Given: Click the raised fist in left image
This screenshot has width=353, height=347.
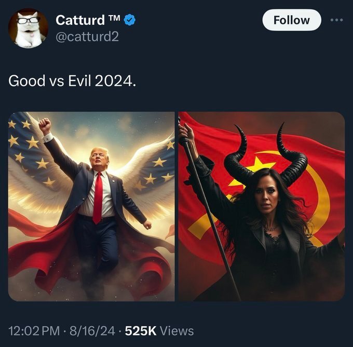Looking at the screenshot, I should click(45, 126).
